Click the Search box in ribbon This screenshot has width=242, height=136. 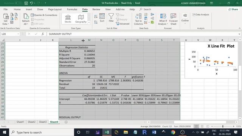click(145, 9)
